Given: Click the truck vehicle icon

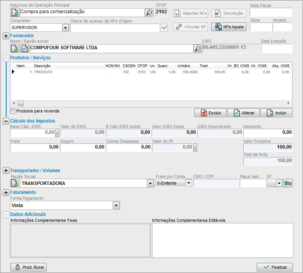Looking at the screenshot, I should pyautogui.click(x=288, y=183).
